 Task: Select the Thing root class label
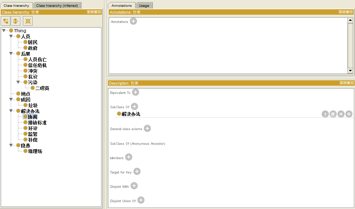point(20,30)
